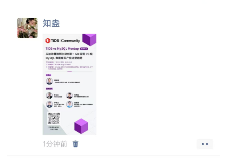Click the purple 主持人 label

(49, 75)
